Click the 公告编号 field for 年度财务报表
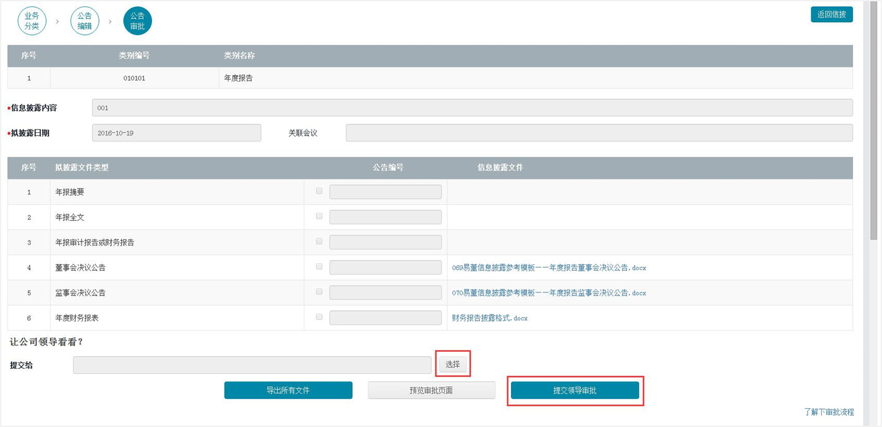882x427 pixels. coord(385,318)
